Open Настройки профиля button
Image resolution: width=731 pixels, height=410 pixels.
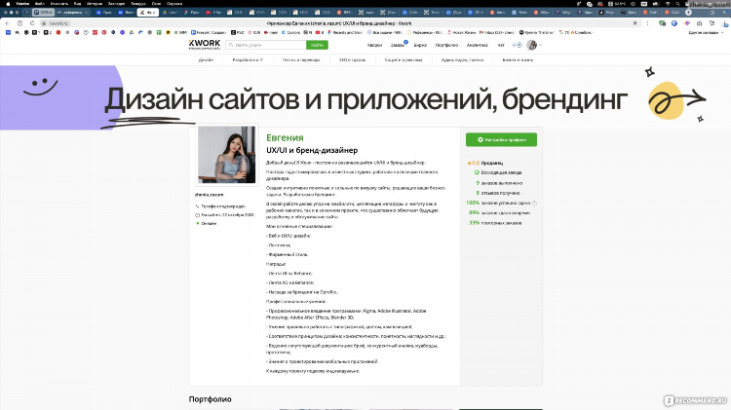pos(501,140)
